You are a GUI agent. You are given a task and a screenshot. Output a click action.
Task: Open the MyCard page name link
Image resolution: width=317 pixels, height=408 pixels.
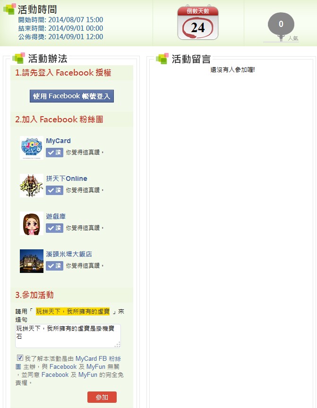[58, 141]
